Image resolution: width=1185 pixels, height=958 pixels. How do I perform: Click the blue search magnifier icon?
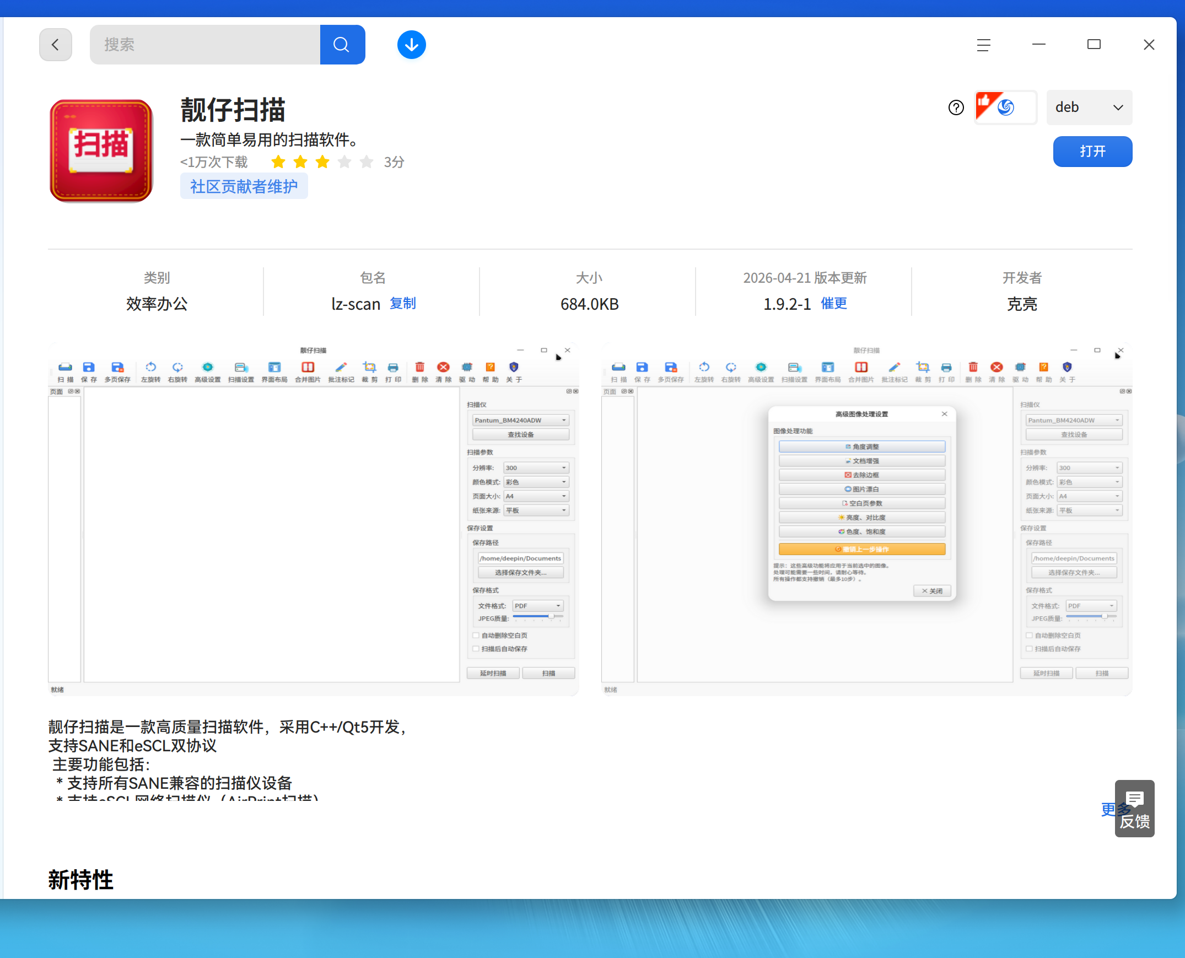click(x=342, y=45)
